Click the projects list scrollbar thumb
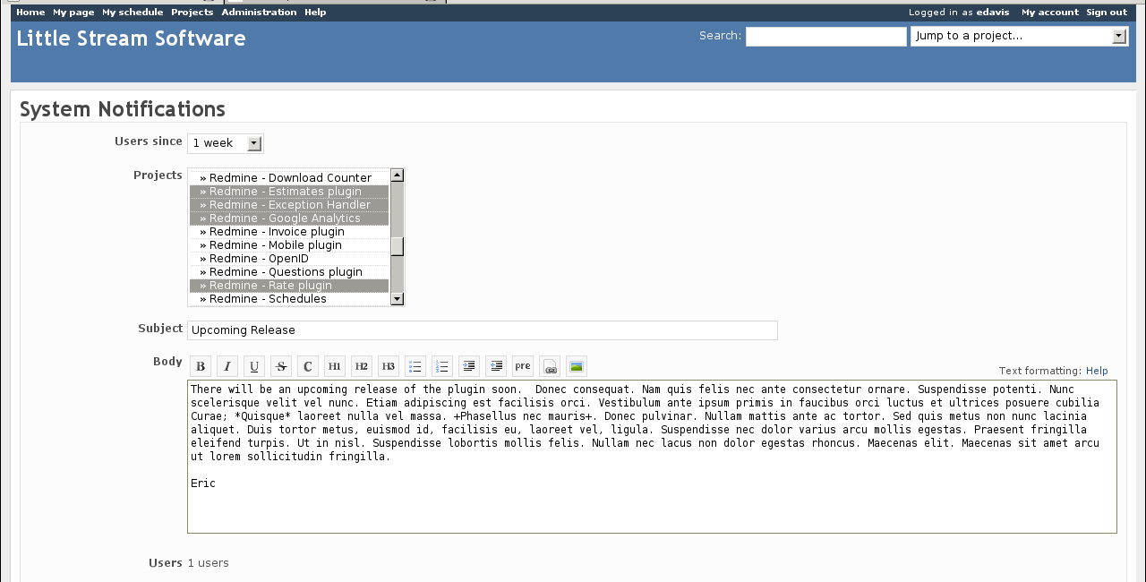Screen dimensions: 1146x582 tap(398, 246)
